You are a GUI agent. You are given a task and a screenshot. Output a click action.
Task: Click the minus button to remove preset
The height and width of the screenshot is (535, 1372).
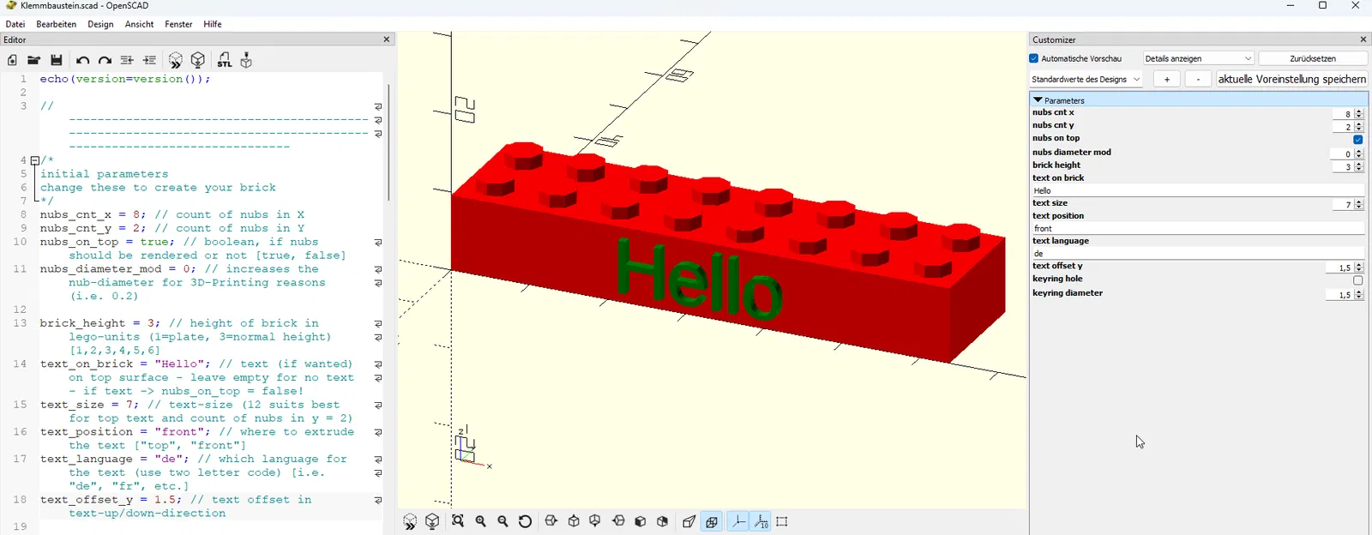tap(1198, 79)
